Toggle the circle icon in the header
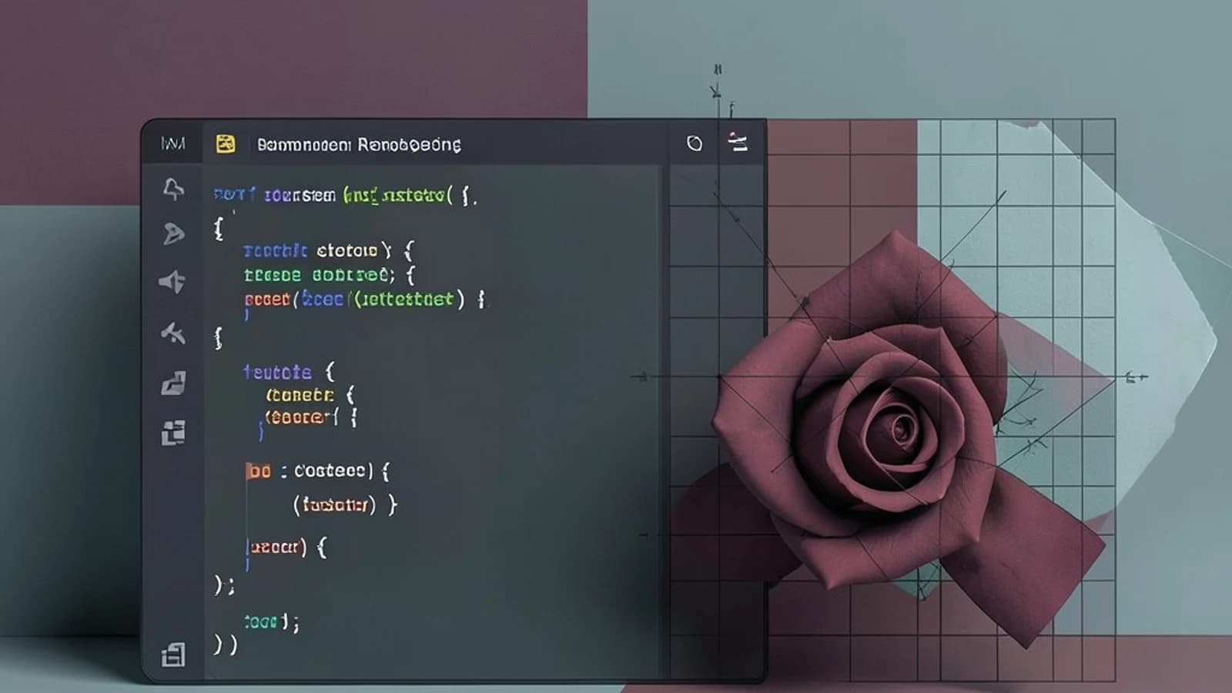 pos(695,144)
